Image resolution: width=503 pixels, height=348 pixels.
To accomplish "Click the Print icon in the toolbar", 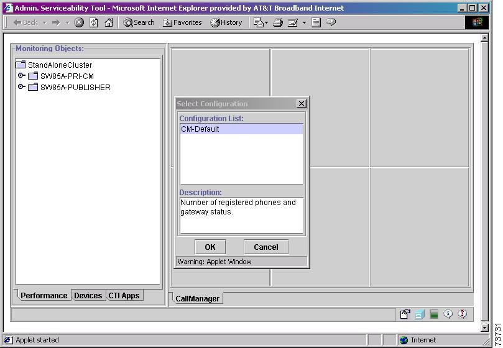I will (x=278, y=22).
